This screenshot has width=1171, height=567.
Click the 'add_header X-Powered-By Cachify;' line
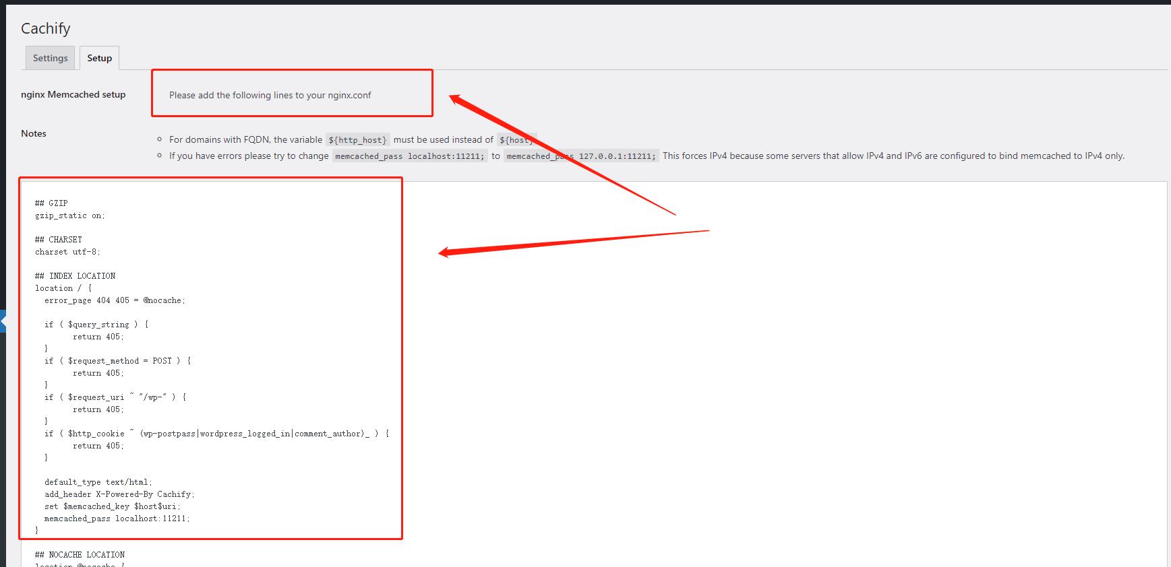coord(119,494)
